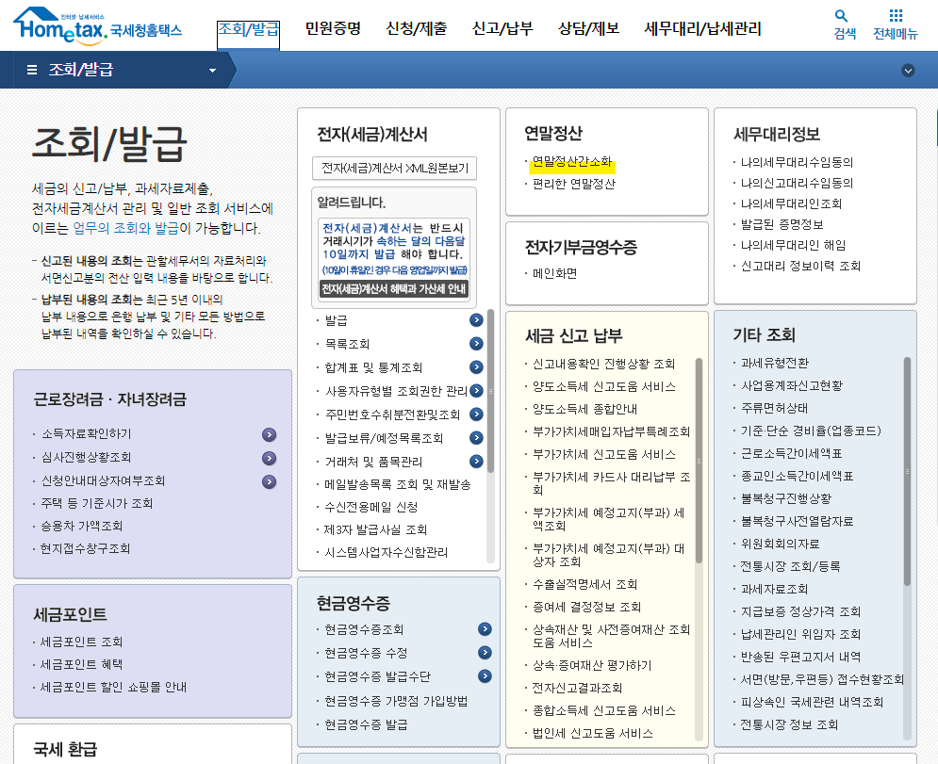Click the arrow icon next to 현금영수증조회
938x764 pixels.
[485, 629]
